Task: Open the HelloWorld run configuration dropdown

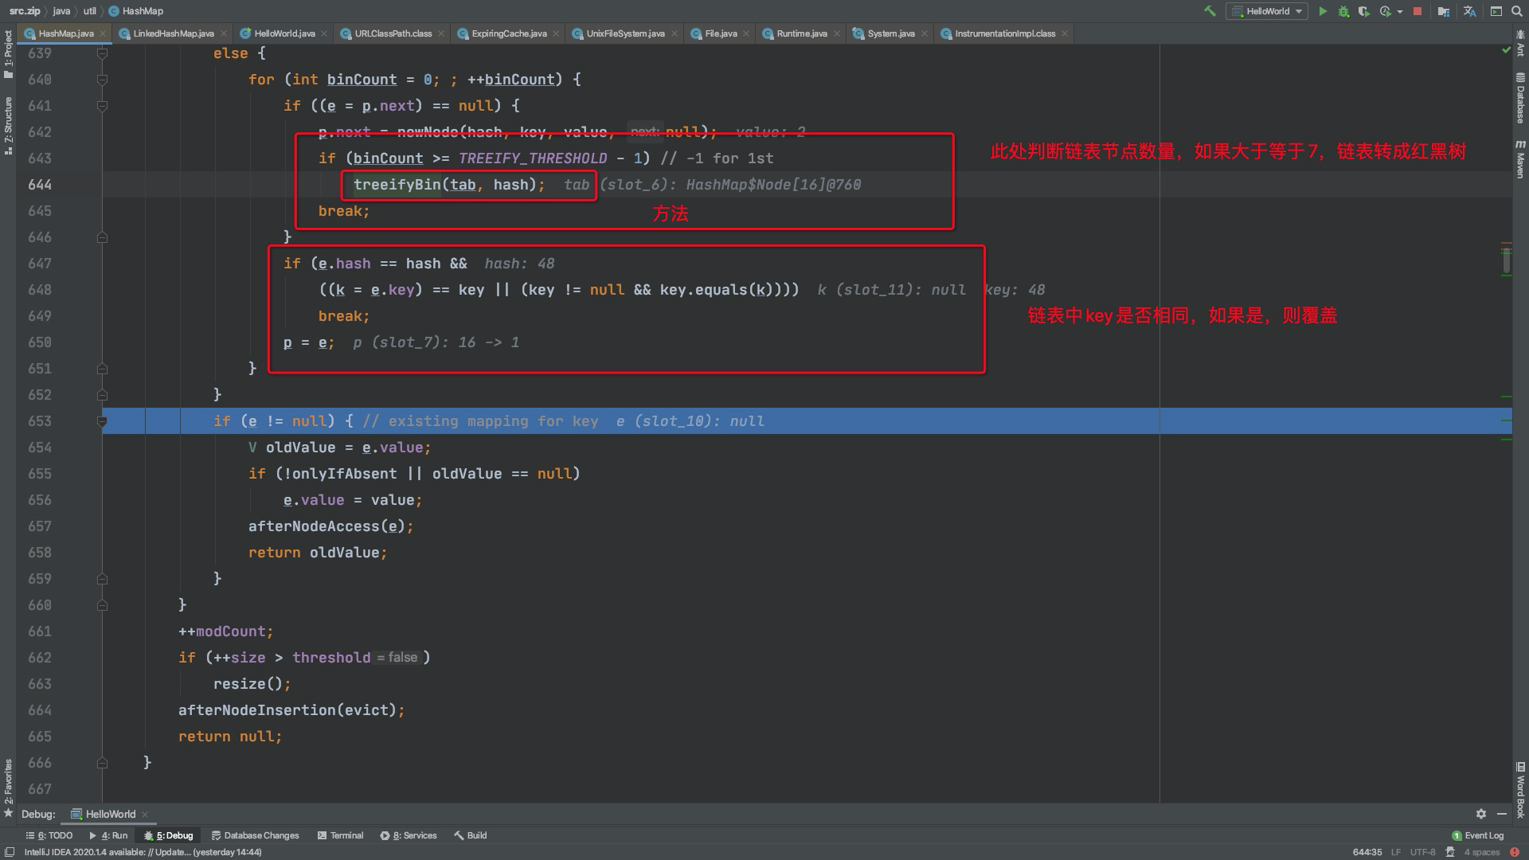Action: 1267,11
